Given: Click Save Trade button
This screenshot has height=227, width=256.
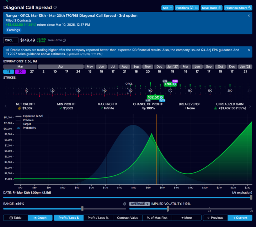Looking at the screenshot, I should [x=212, y=8].
